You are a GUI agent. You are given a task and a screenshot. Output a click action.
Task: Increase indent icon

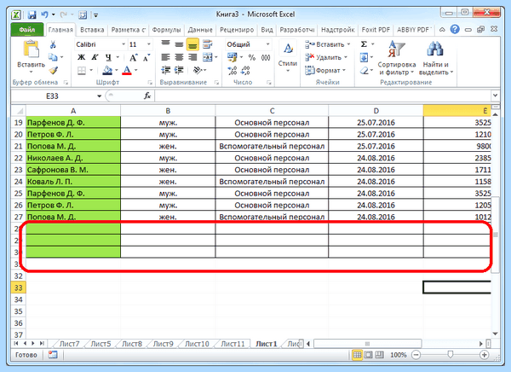point(179,70)
